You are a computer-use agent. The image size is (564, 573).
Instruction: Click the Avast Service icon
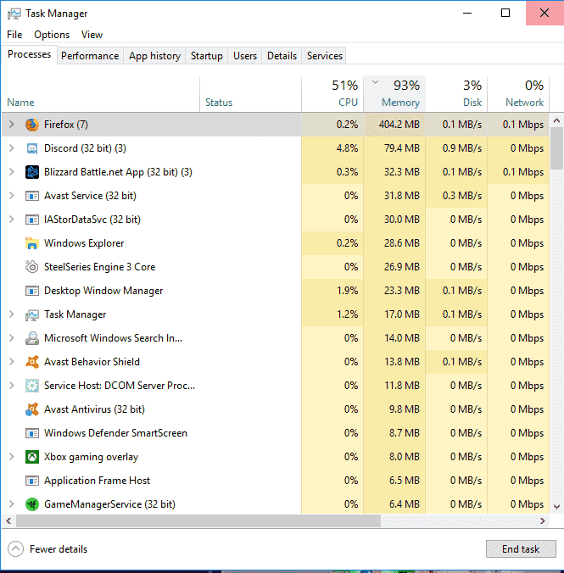32,196
